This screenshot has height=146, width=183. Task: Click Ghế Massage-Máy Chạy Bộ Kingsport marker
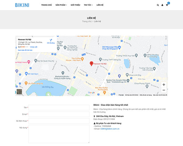[119, 48]
